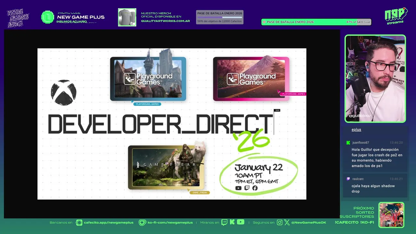The width and height of the screenshot is (416, 234).
Task: Open the @NewGamePlusOK handle link
Action: [x=308, y=223]
